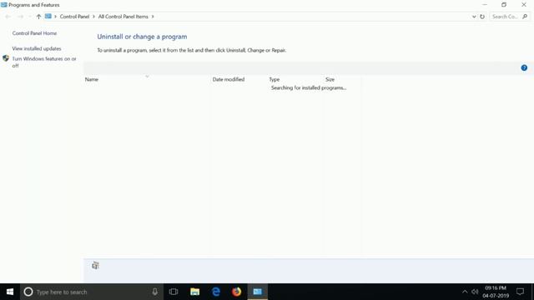
Task: Select All Control Panel Items breadcrumb
Action: [x=123, y=17]
